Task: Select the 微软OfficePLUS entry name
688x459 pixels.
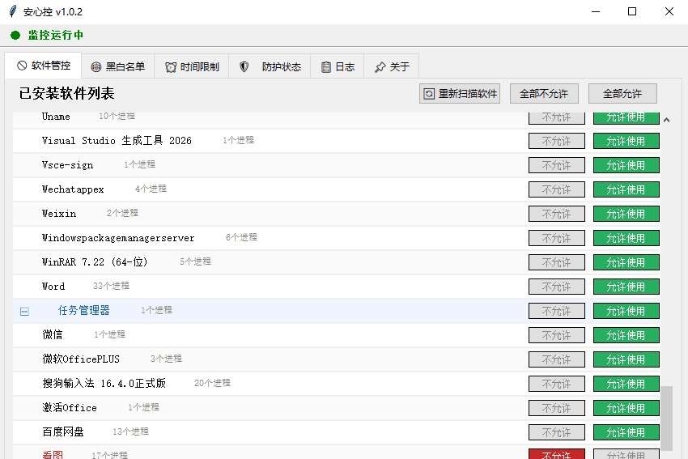Action: click(81, 359)
